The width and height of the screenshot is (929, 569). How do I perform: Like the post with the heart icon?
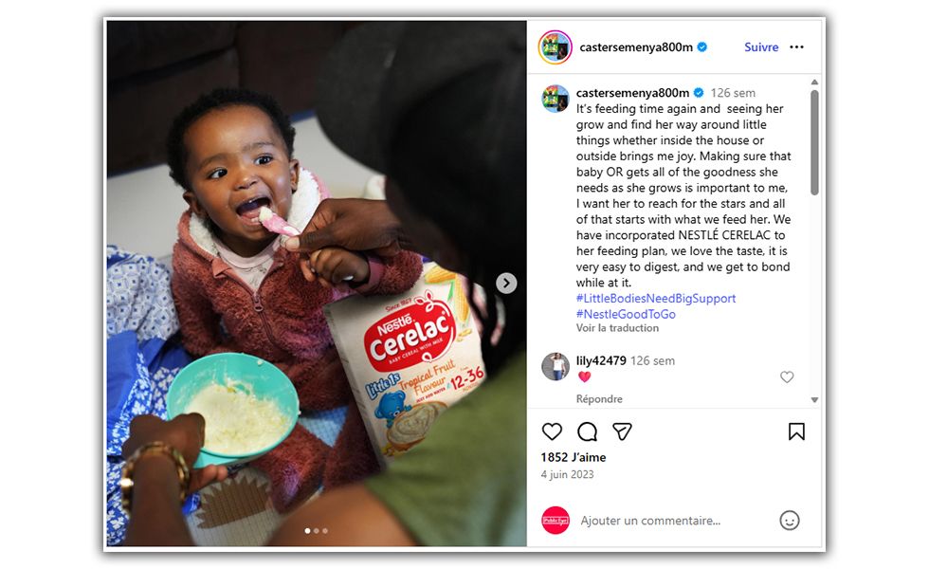[552, 431]
